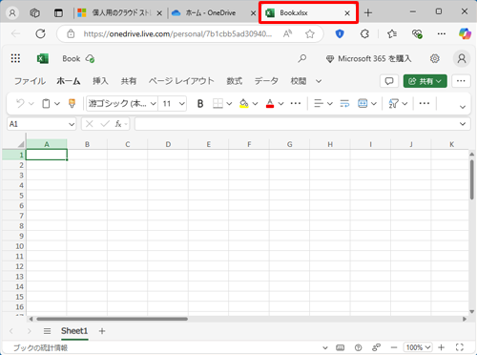477x355 pixels.
Task: Click the keyboard icon in status bar
Action: point(341,347)
